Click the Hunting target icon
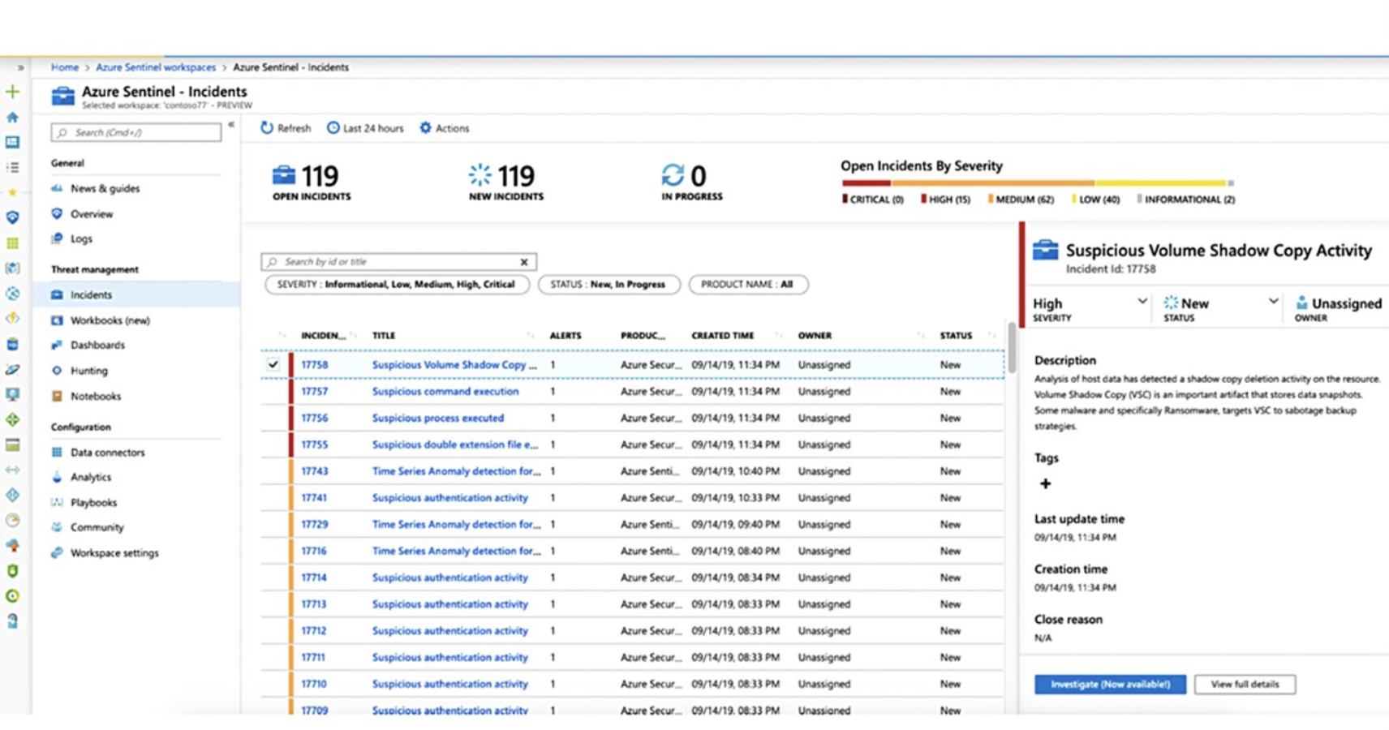Screen dimensions: 1389x730 pos(57,371)
